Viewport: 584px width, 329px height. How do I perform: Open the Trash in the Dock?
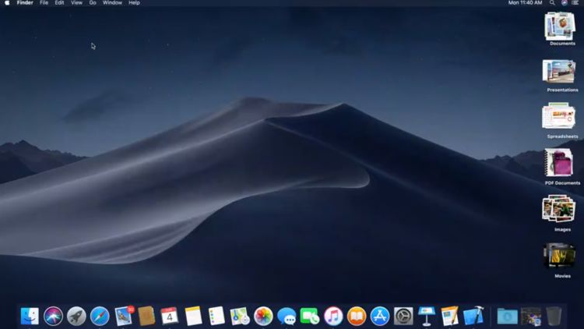coord(554,317)
